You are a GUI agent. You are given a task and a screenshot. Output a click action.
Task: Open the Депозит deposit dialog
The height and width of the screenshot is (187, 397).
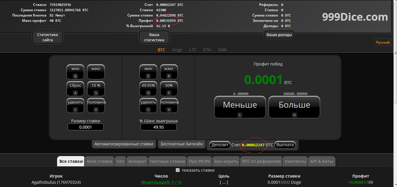click(x=220, y=145)
